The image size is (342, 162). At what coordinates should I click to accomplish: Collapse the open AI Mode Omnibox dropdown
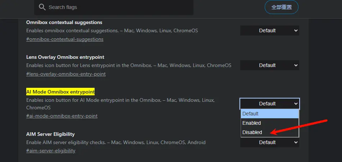(269, 104)
